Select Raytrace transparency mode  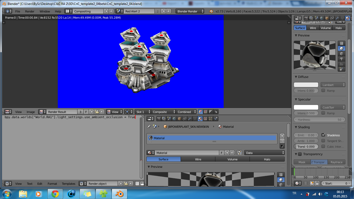[337, 162]
